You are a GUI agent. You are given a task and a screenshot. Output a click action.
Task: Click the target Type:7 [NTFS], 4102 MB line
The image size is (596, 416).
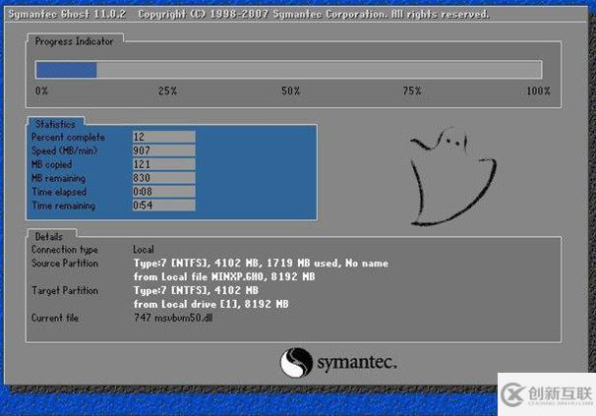coord(196,290)
